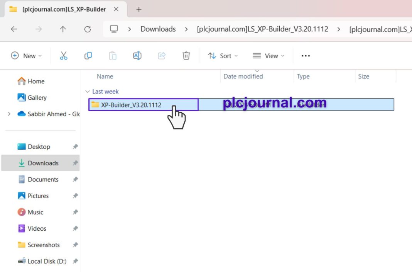Sort by Name column header
This screenshot has width=412, height=272.
(x=105, y=76)
